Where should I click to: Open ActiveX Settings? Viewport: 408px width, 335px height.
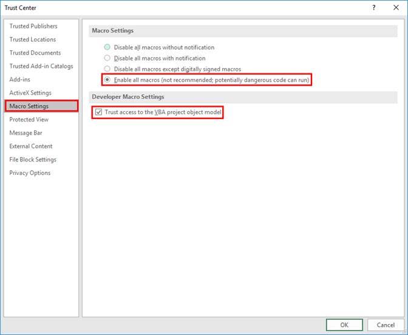pyautogui.click(x=30, y=93)
